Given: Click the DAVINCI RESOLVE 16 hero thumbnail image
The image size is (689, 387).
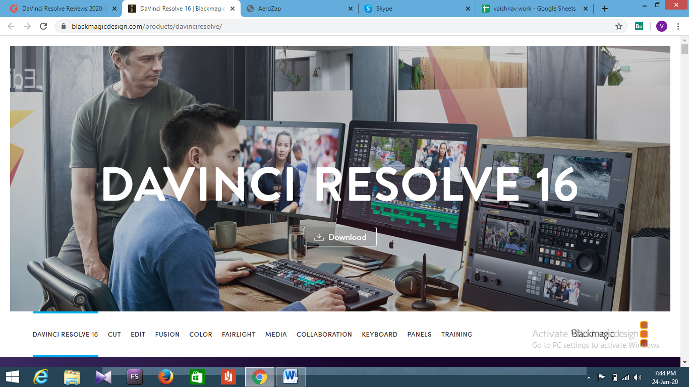Looking at the screenshot, I should coord(340,178).
